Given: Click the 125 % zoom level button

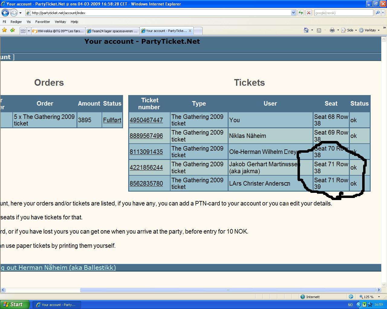Looking at the screenshot, I should (x=367, y=297).
